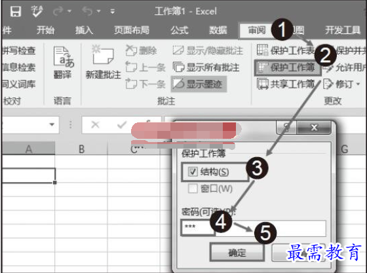The width and height of the screenshot is (367, 273).
Task: Switch to the 开始 ribbon tab
Action: (45, 30)
